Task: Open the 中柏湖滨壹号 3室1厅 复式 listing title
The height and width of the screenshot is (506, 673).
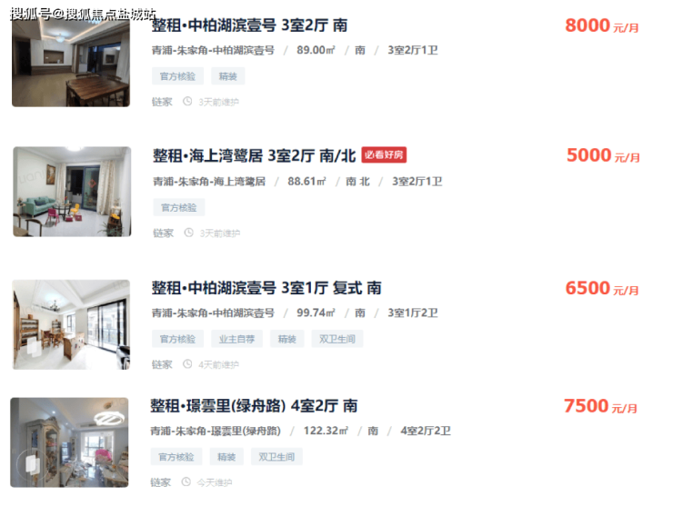Action: click(266, 288)
